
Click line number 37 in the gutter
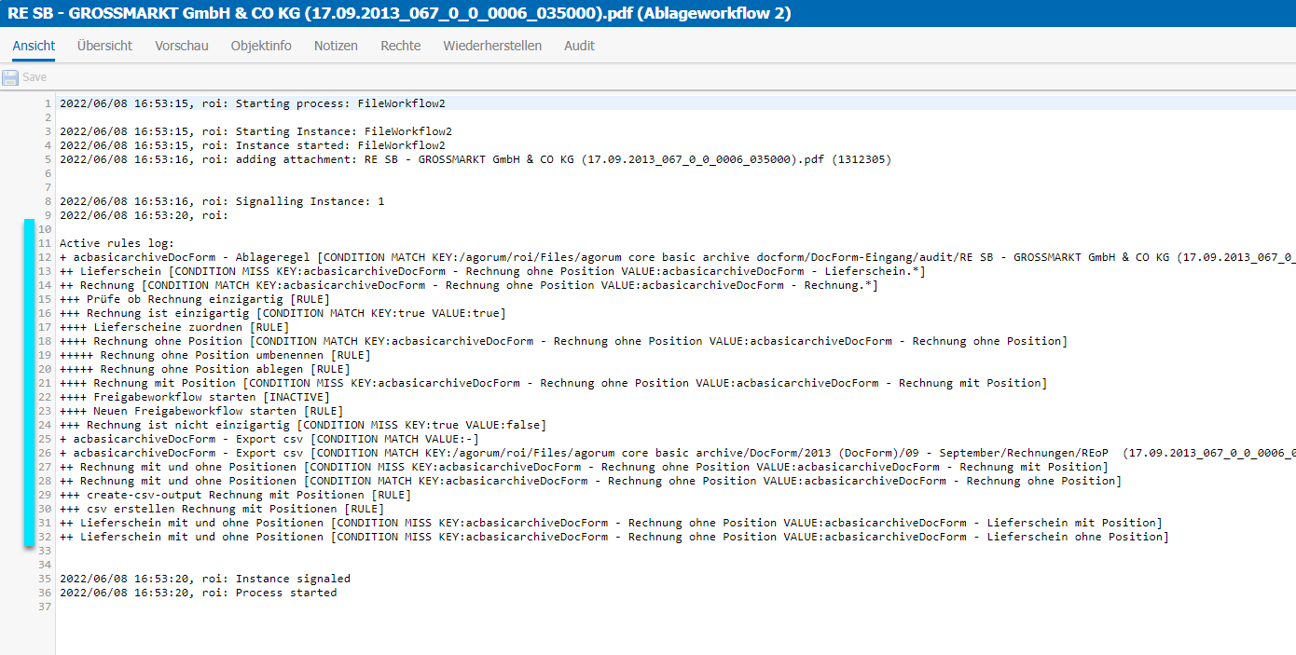coord(45,607)
